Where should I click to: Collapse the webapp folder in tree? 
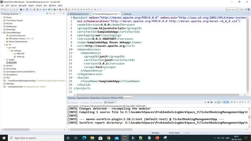10,51
